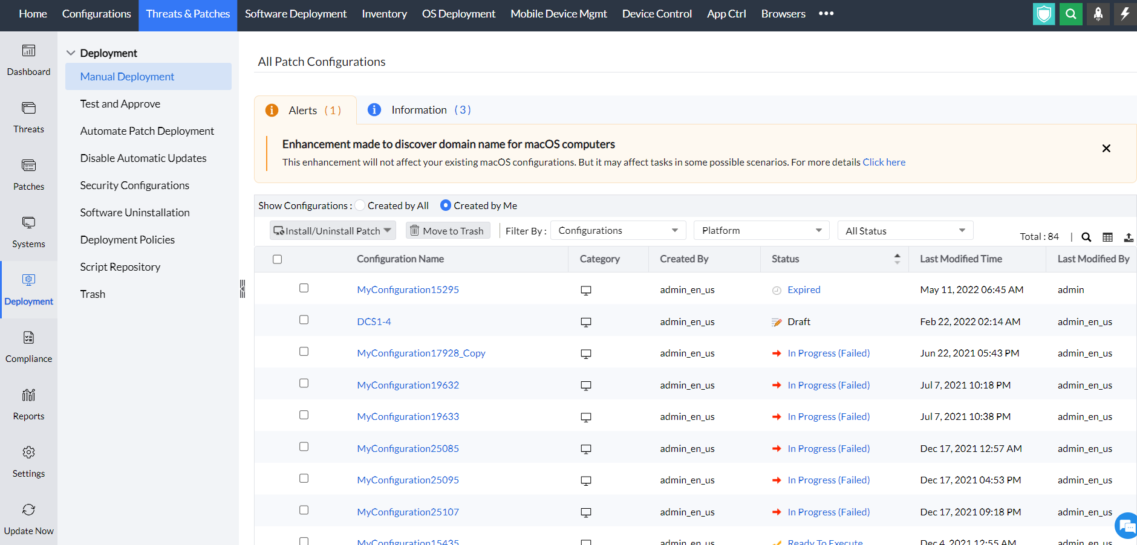Click the Update Now sync icon

(28, 510)
